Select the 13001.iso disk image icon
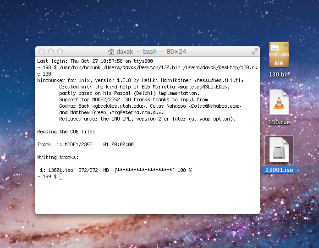319x248 pixels. tap(279, 150)
